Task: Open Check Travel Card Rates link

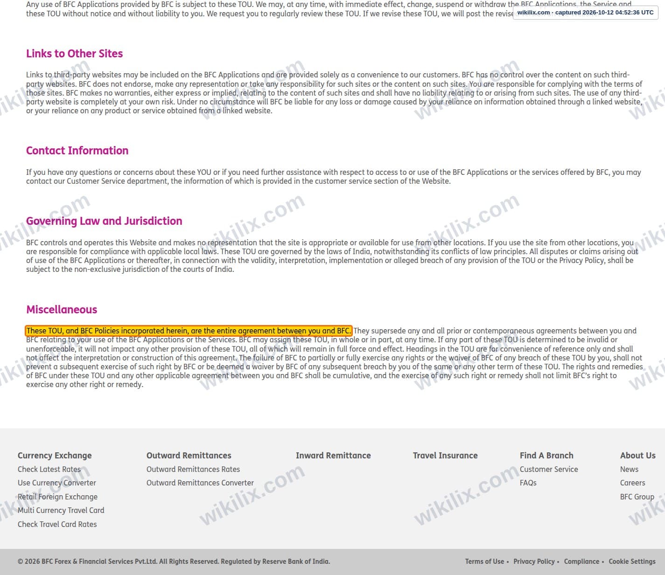Action: [57, 524]
